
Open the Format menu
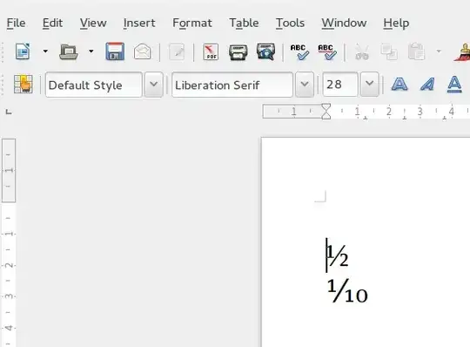click(x=192, y=23)
